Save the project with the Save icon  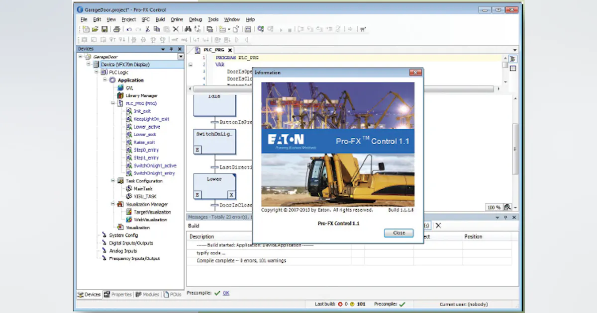(105, 29)
